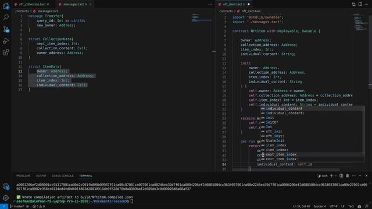
Task: Click the remote window indicator in status bar
Action: coord(4,207)
